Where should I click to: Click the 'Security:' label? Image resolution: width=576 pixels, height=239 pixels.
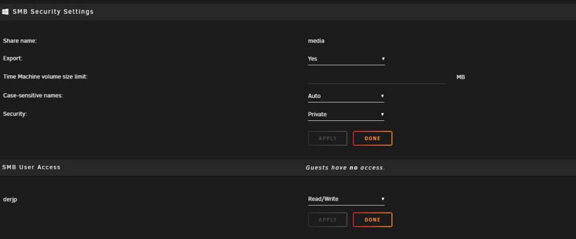click(x=15, y=114)
